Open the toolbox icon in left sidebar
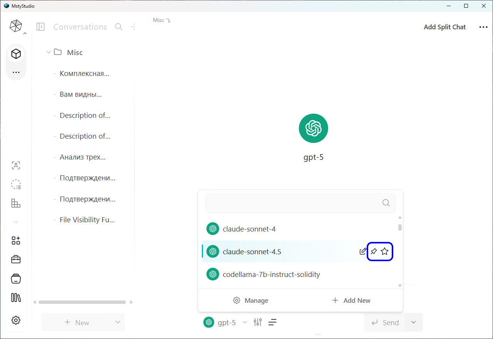 16,260
